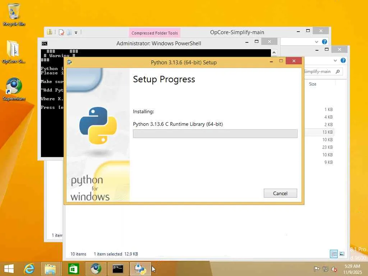
Task: Click the Python installer progress bar
Action: point(215,134)
